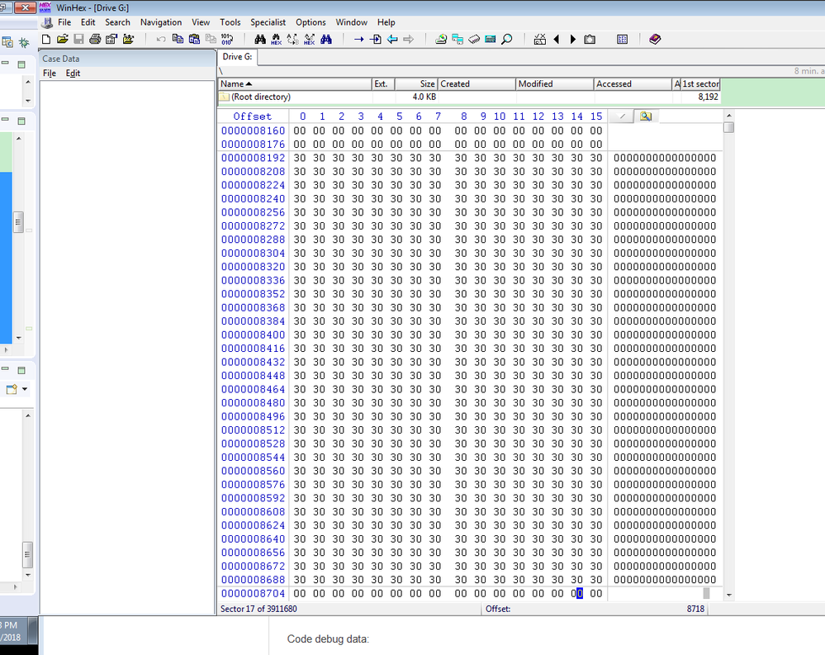Click the scroll thumb of the hex view

coord(728,127)
